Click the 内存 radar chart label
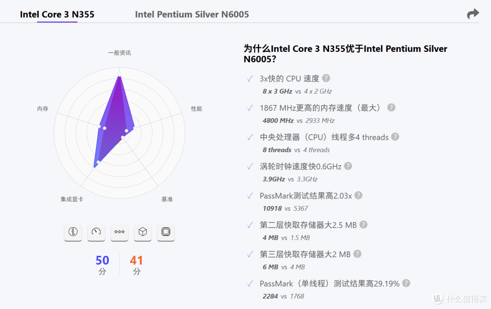Image resolution: width=491 pixels, height=309 pixels. pyautogui.click(x=43, y=109)
